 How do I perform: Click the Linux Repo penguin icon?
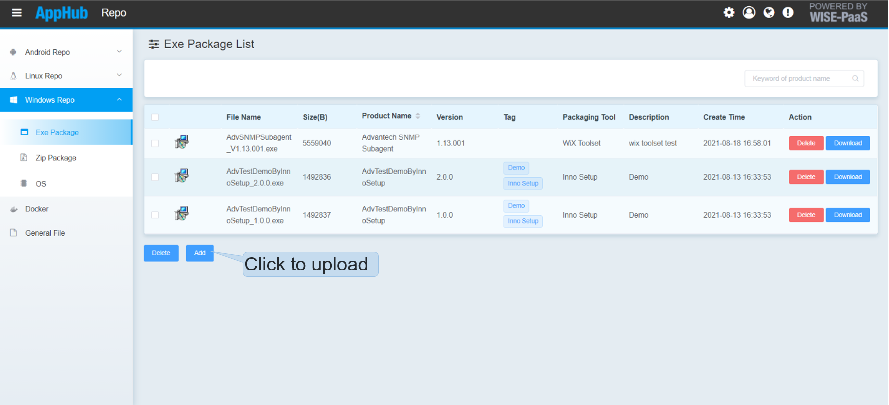click(13, 76)
